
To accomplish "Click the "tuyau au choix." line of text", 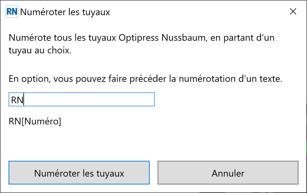I will click(40, 51).
